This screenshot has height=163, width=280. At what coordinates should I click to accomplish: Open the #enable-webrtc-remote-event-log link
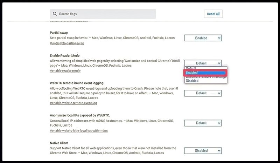click(x=73, y=103)
